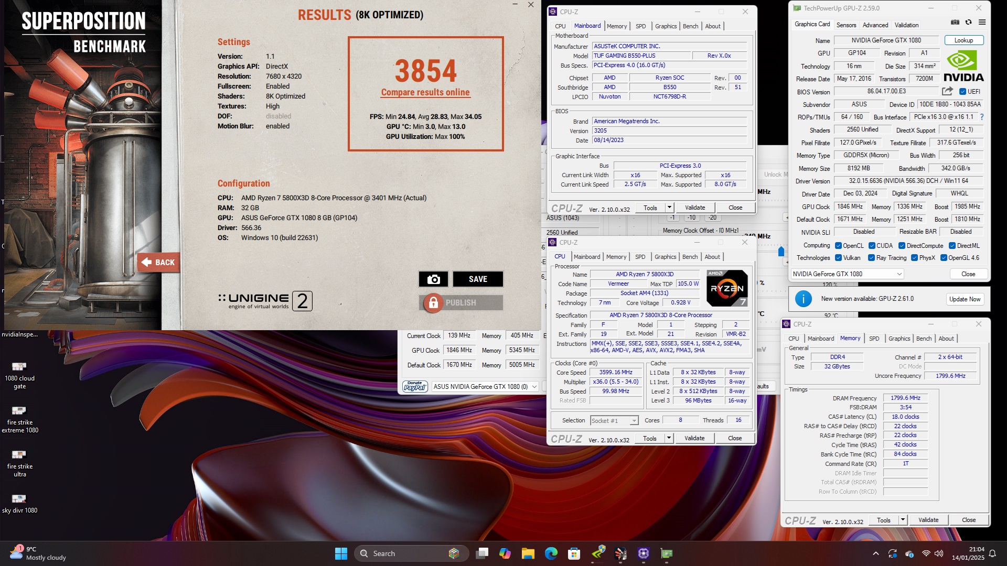Screen dimensions: 1007x566
Task: Show hidden system tray icons
Action: tap(875, 553)
